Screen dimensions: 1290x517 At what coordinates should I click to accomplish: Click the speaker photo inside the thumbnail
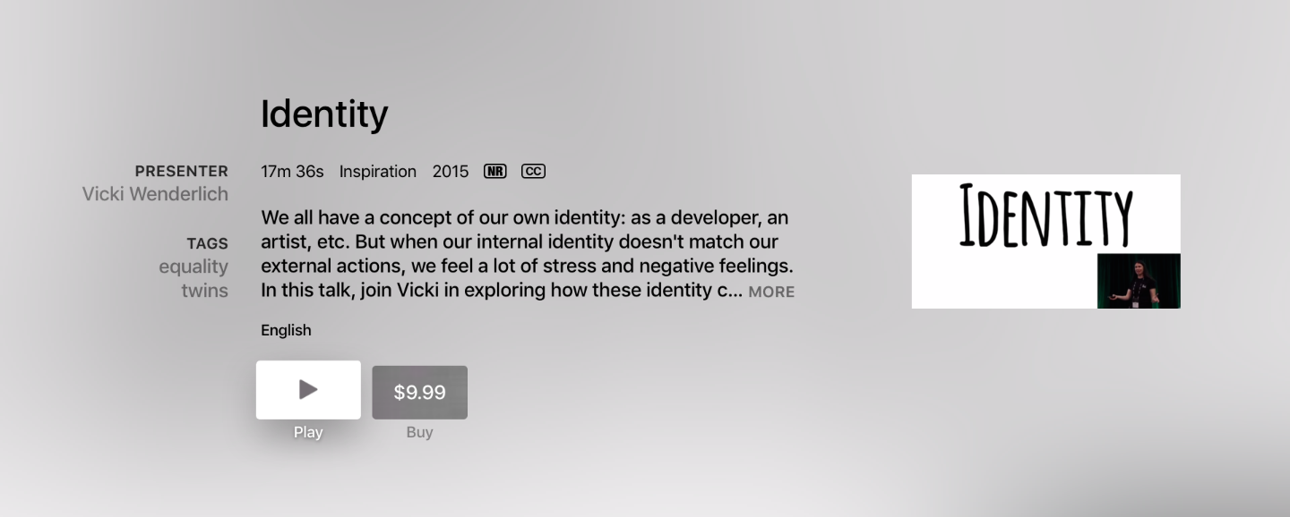click(x=1139, y=281)
